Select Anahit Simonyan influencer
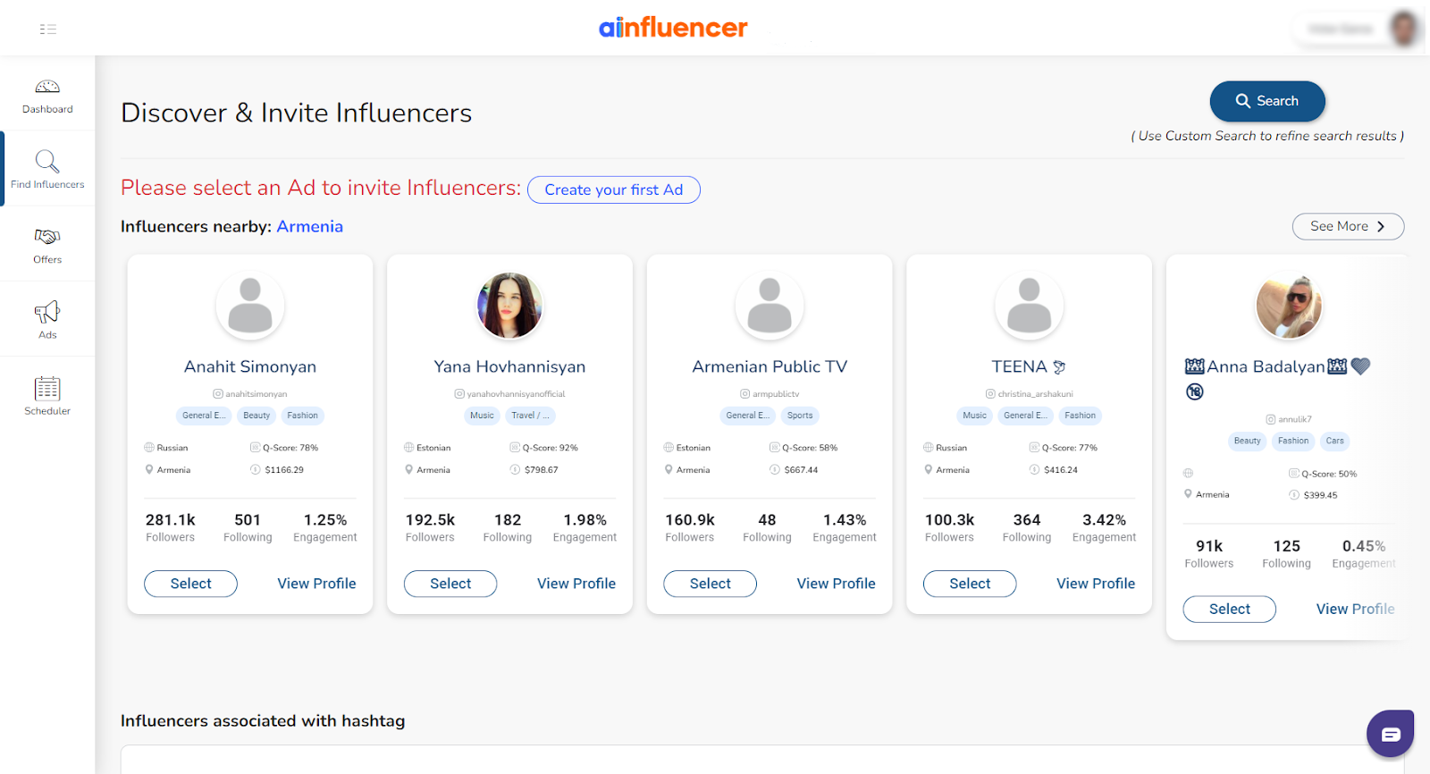 [x=190, y=584]
